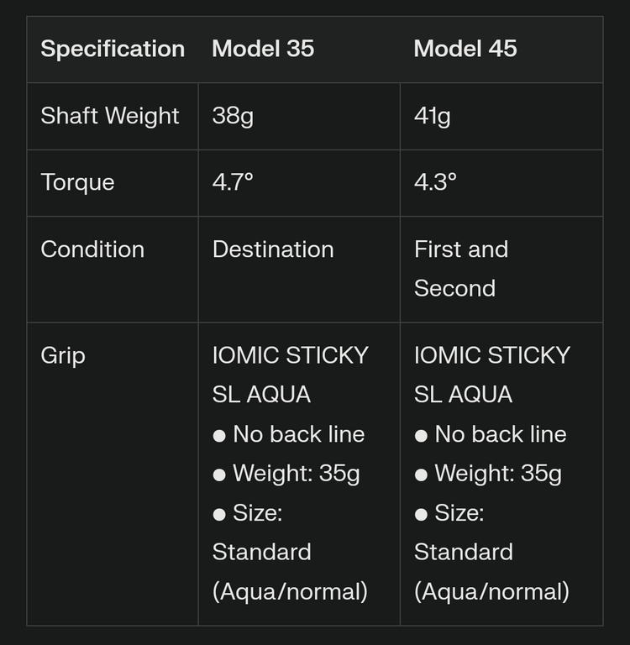Select the Grip row label

63,356
